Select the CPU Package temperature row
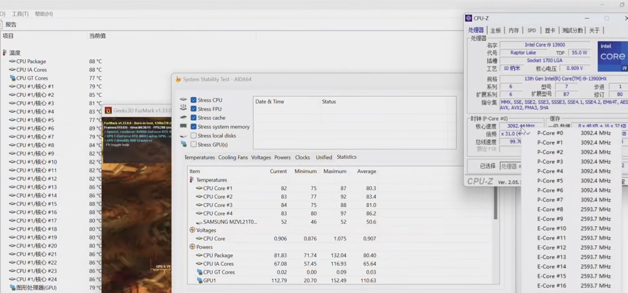The height and width of the screenshot is (293, 628). click(x=55, y=61)
